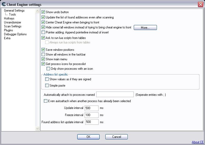Toggle Get process icons for processlist
The width and height of the screenshot is (205, 145).
43,64
